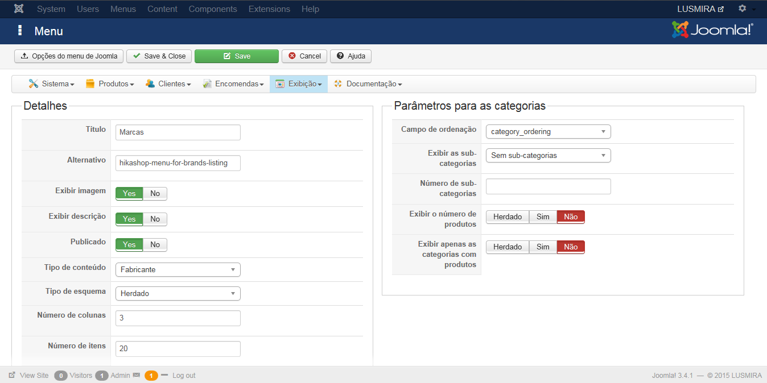This screenshot has height=383, width=767.
Task: Open the Tipo de esquema dropdown
Action: pyautogui.click(x=178, y=293)
